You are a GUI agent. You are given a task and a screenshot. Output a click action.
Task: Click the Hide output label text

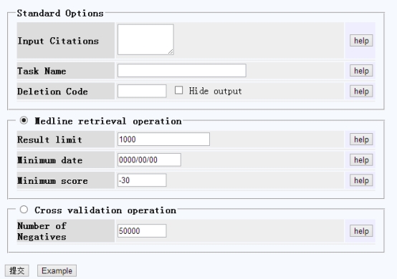tap(215, 91)
